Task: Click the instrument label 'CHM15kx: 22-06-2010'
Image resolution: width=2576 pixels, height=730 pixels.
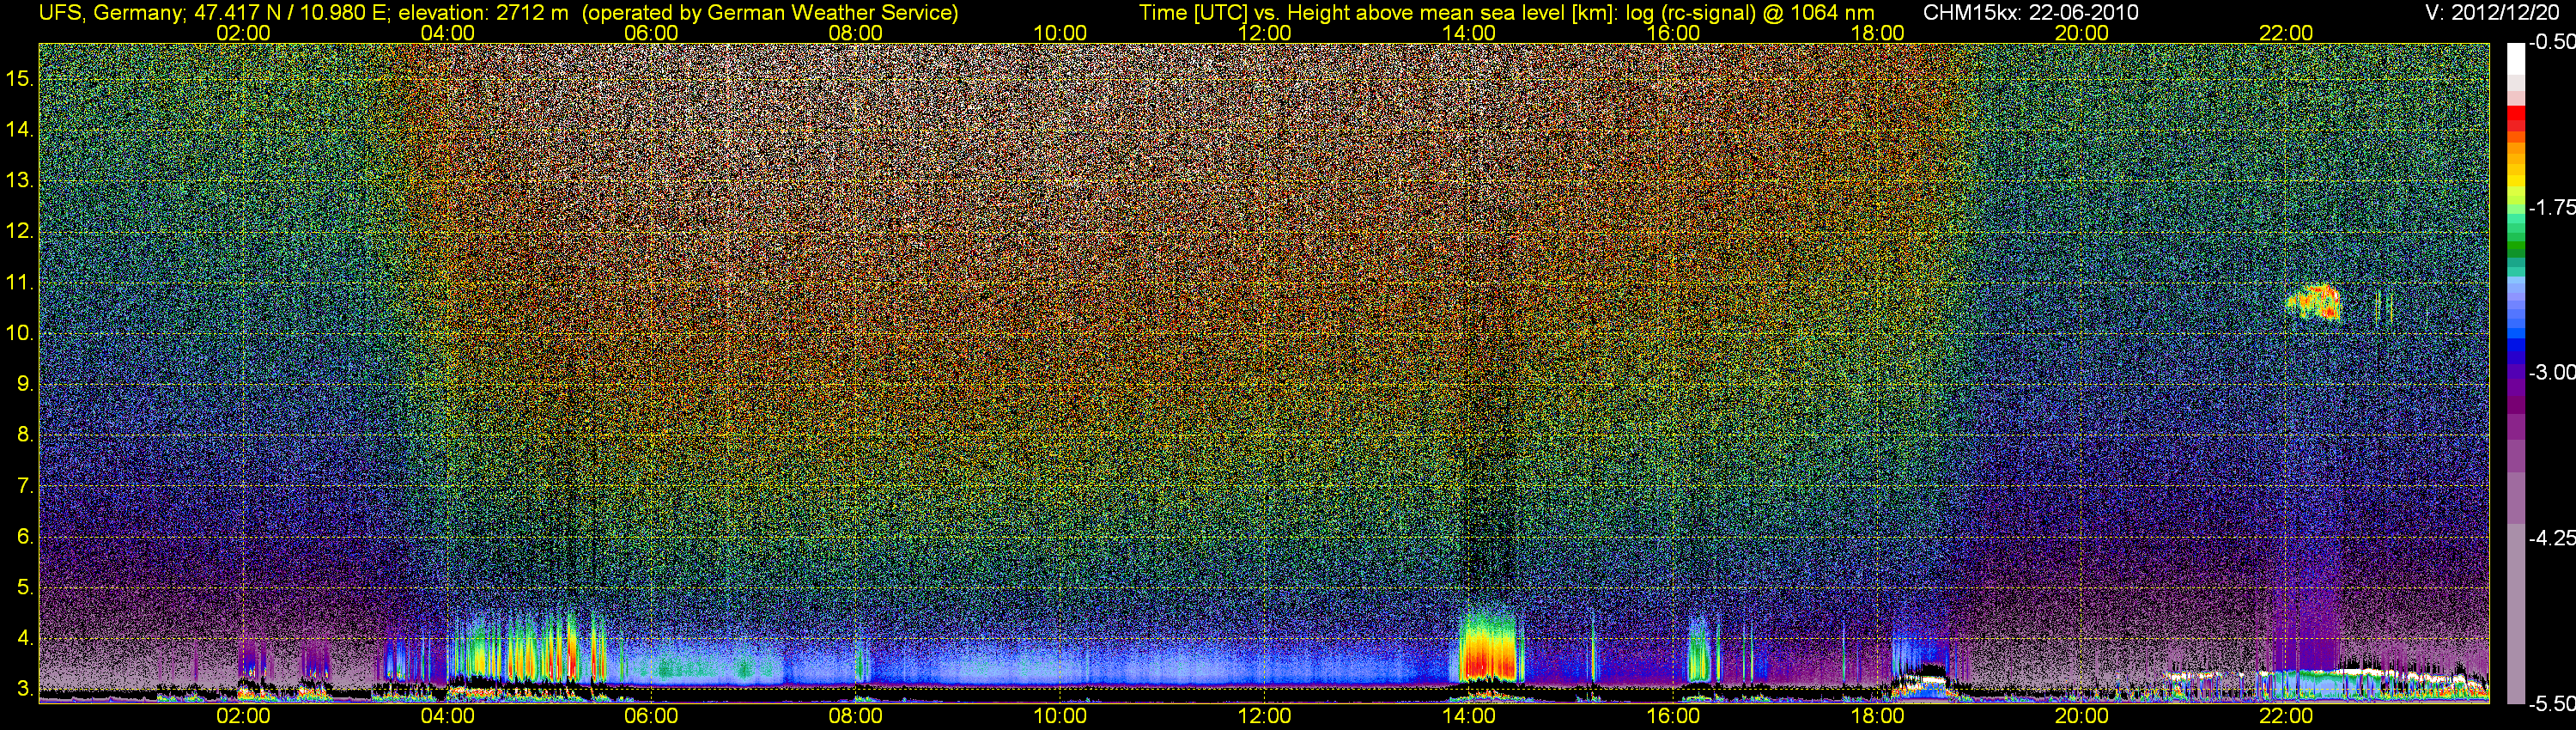Action: pyautogui.click(x=2029, y=13)
